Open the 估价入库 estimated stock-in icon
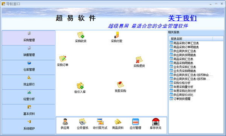226x136 pixels. point(80,88)
